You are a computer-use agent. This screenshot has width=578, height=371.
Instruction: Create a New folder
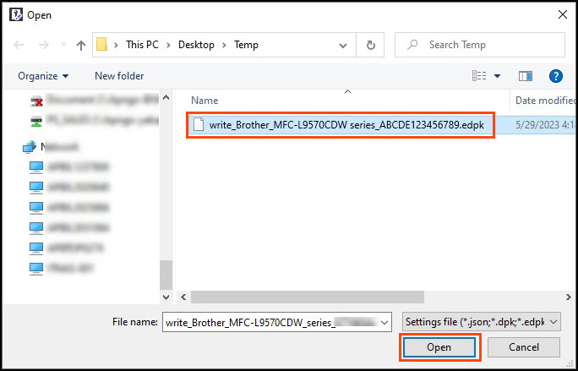click(x=119, y=75)
